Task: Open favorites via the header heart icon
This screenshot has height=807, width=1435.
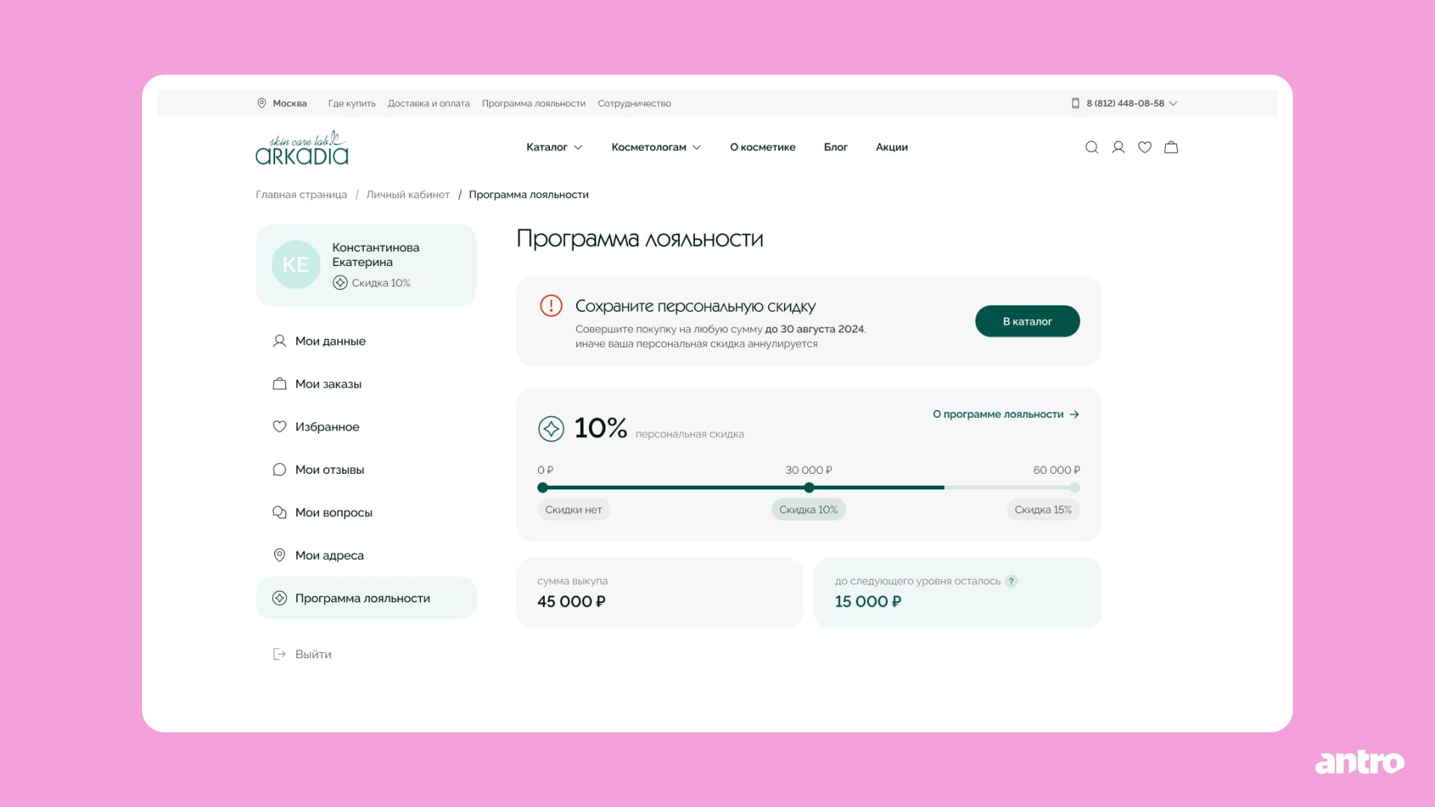Action: [1144, 147]
